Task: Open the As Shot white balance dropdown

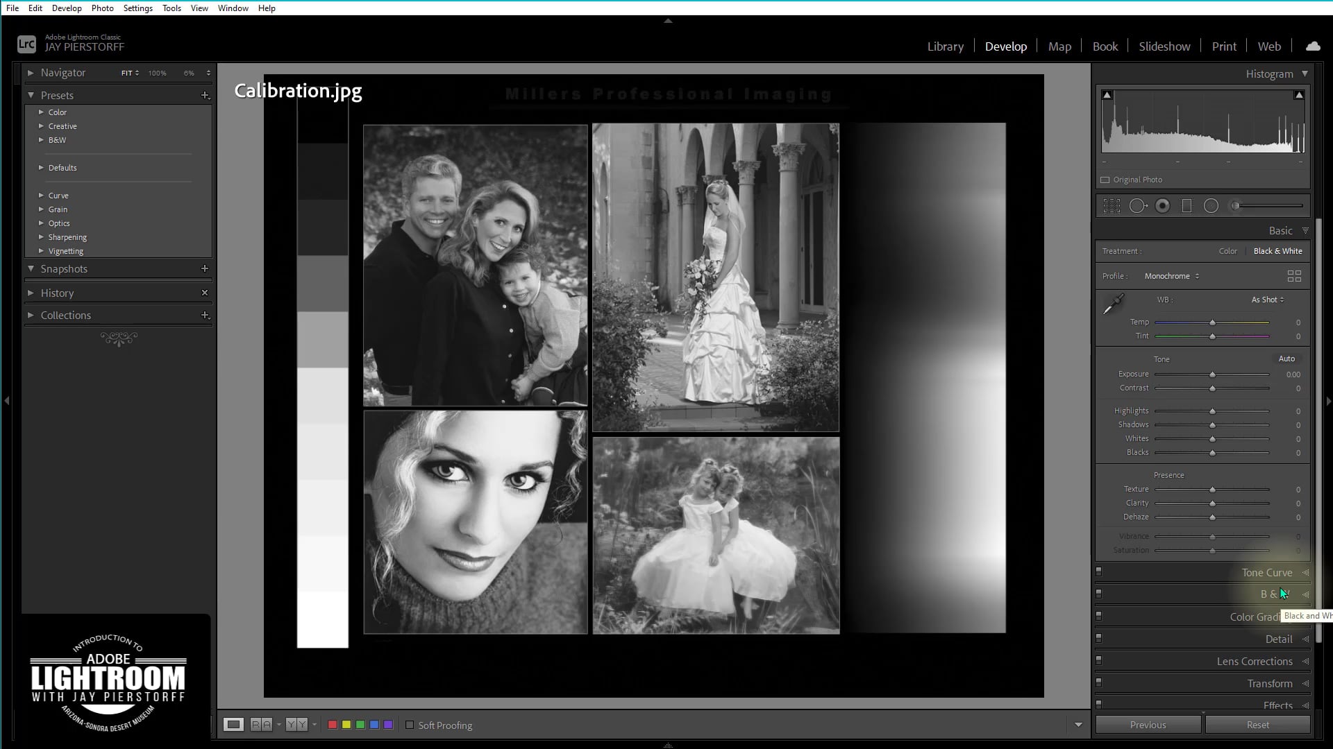Action: point(1267,300)
